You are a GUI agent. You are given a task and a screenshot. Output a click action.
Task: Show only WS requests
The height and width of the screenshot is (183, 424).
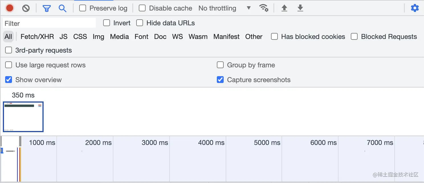177,37
